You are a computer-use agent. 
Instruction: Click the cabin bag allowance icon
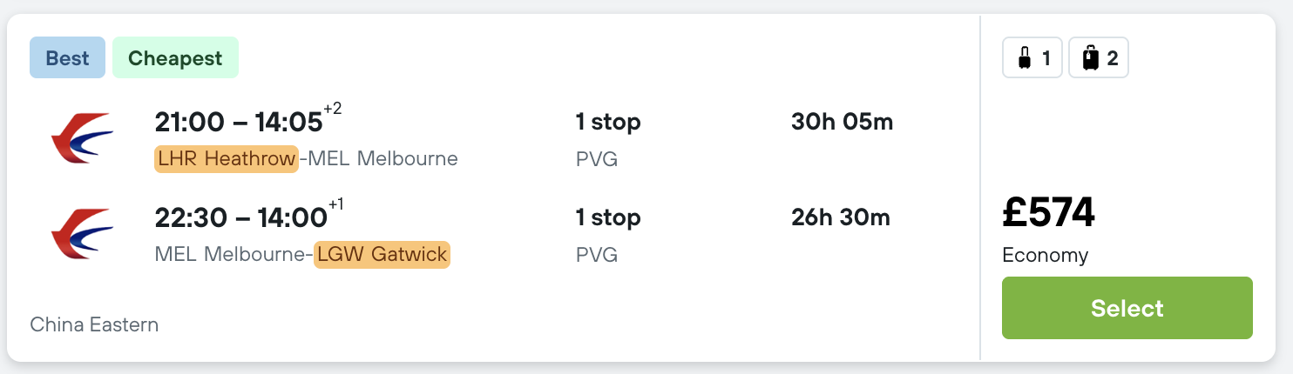point(1032,59)
